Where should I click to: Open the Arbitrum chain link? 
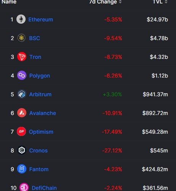pyautogui.click(x=40, y=94)
